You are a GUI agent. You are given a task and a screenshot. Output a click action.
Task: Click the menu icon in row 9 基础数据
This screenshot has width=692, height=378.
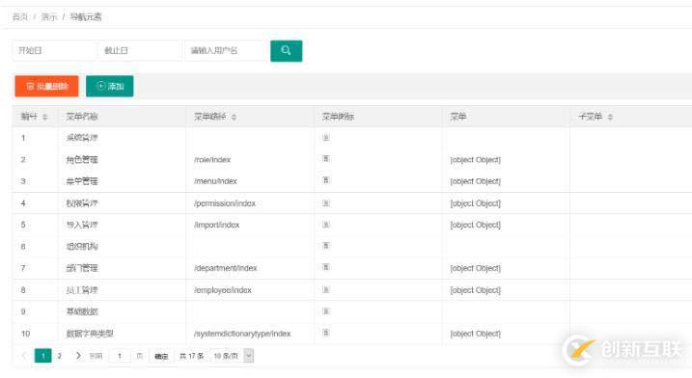click(325, 311)
